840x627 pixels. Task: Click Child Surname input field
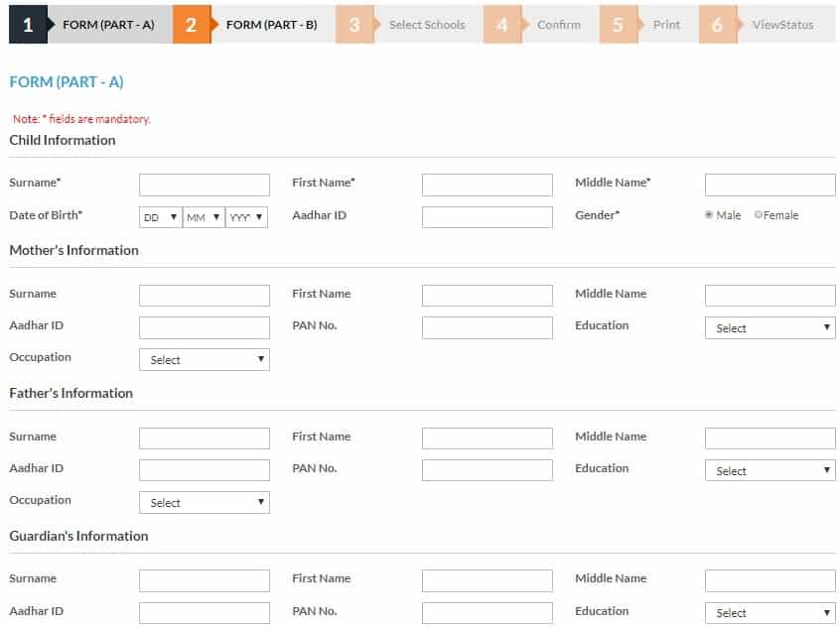click(x=205, y=185)
